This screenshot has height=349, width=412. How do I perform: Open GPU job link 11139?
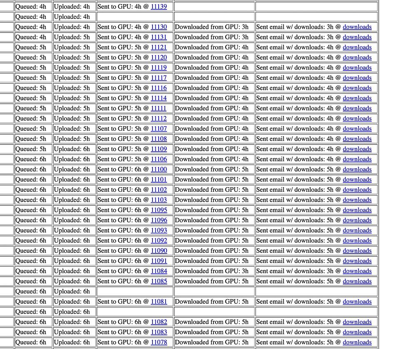pyautogui.click(x=159, y=7)
